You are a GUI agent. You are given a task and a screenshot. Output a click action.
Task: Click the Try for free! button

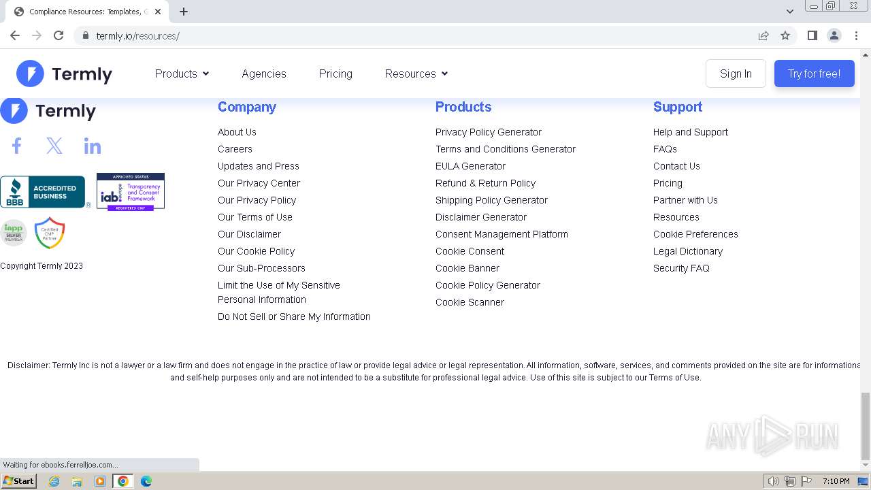(x=814, y=73)
